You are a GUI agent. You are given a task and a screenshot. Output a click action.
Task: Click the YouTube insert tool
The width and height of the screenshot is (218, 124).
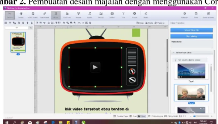[67, 15]
